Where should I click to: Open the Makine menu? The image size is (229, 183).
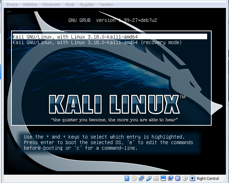(30, 5)
